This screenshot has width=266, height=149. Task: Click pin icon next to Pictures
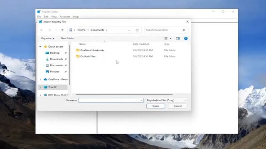66,72
